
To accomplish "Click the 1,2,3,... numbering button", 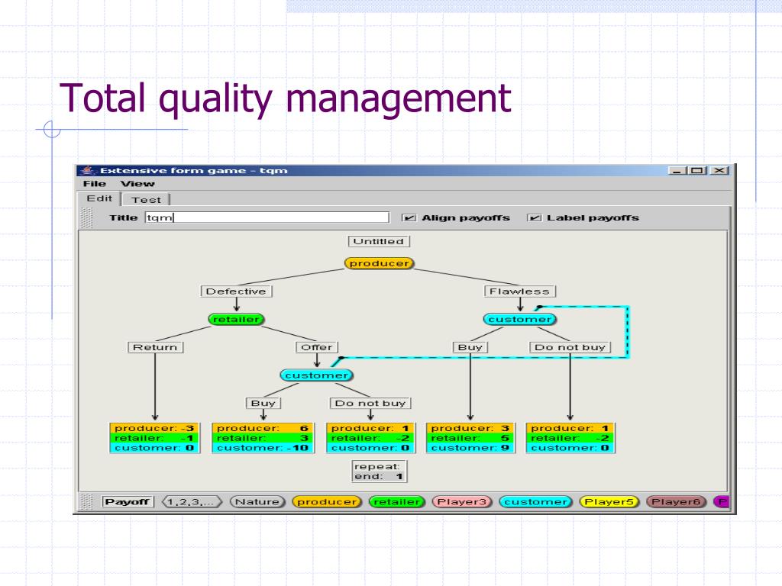I will click(x=191, y=502).
